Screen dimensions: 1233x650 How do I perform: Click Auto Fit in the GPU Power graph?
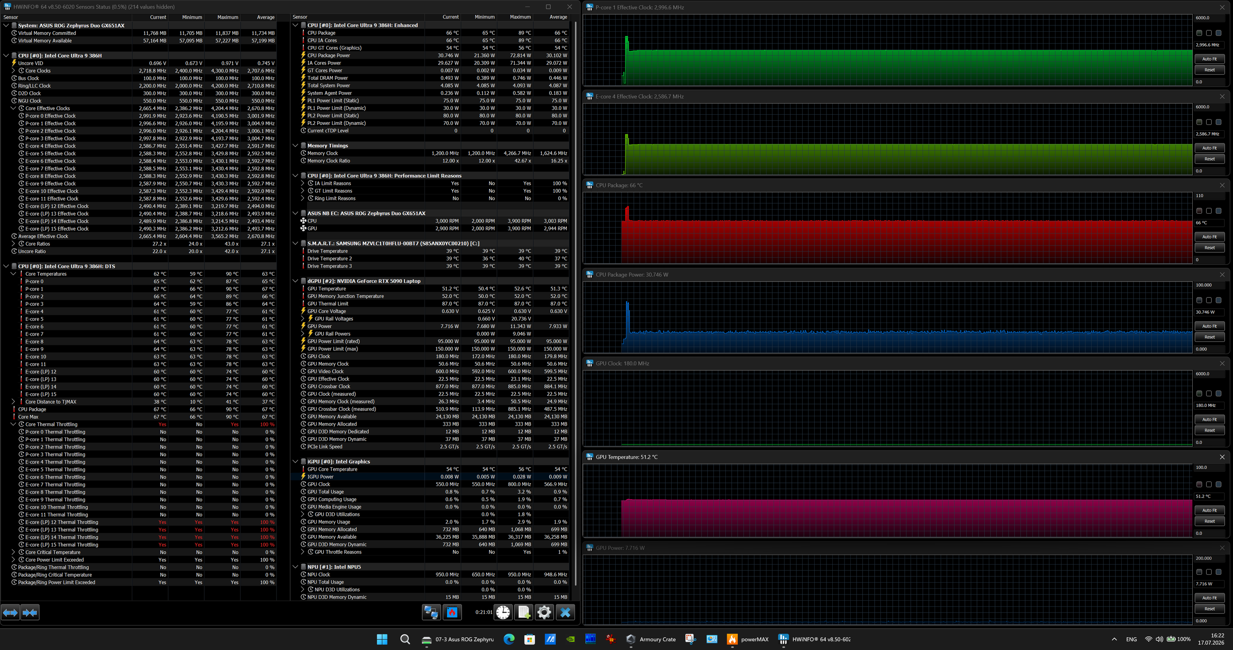(1209, 598)
